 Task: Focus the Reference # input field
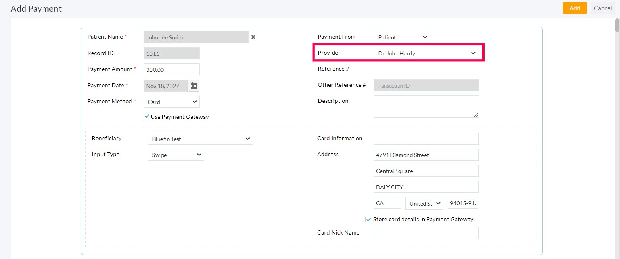(426, 69)
